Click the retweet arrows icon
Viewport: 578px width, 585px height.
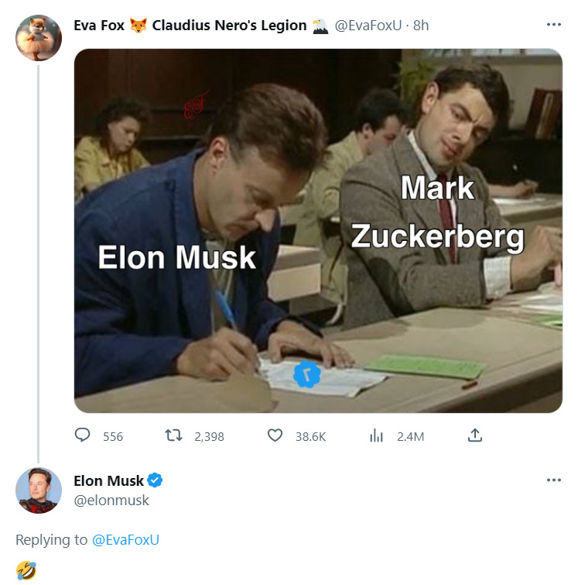173,435
